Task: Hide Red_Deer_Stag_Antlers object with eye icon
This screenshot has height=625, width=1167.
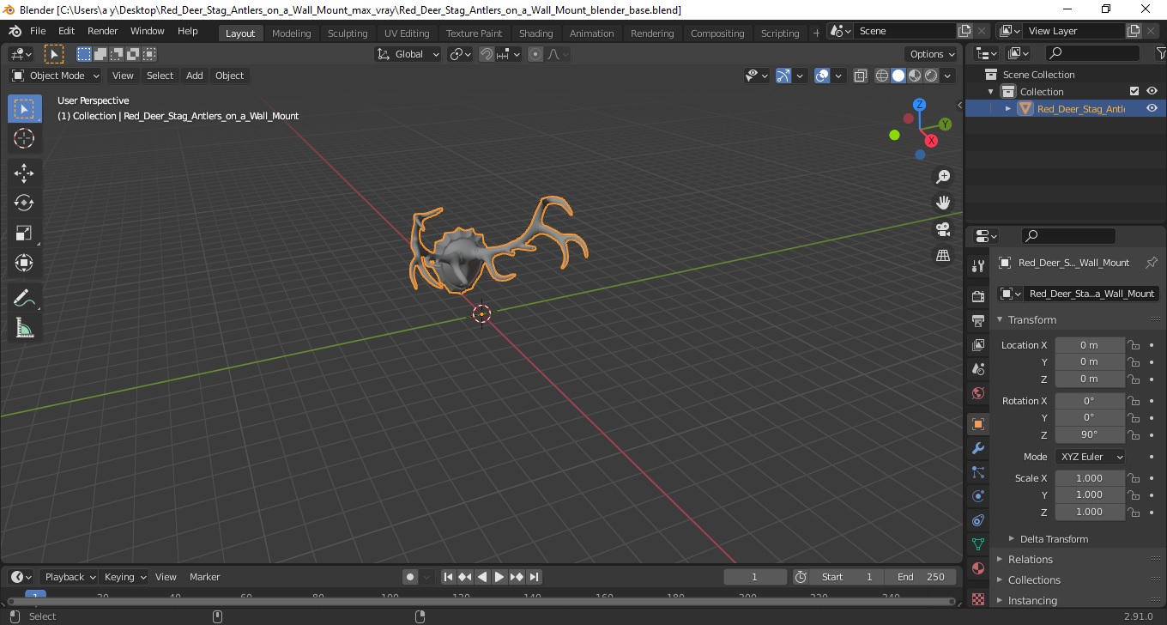Action: tap(1152, 108)
